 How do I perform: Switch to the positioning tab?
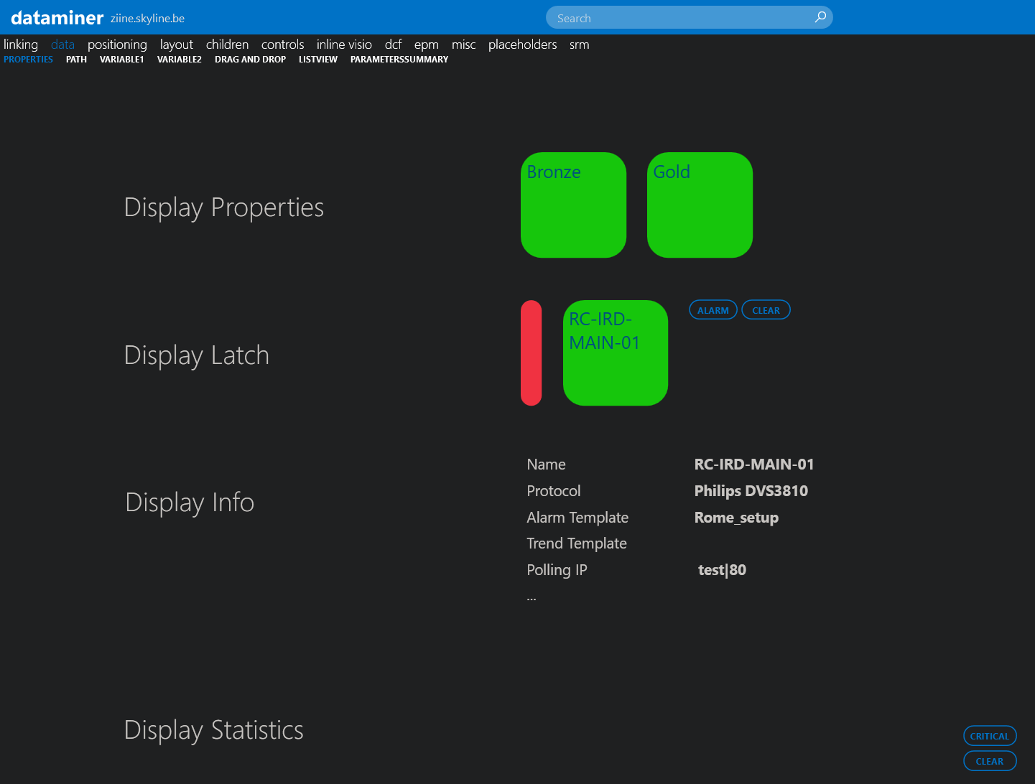[x=117, y=45]
